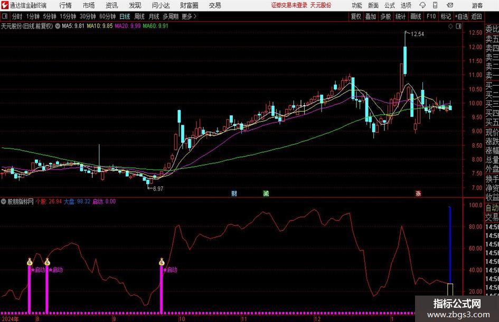The height and width of the screenshot is (322, 499).
Task: Open the 财富圈 menu
Action: click(189, 5)
